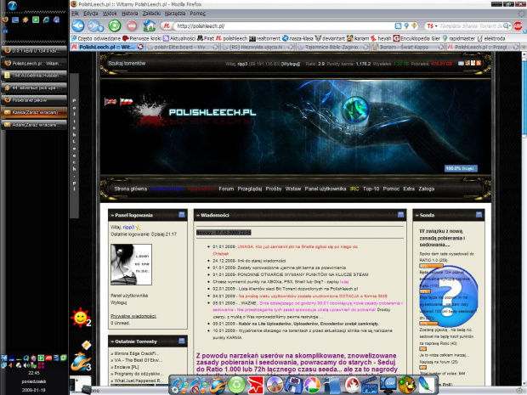Screen dimensions: 527x395
Task: Open the red flame icon in the dock
Action: (x=350, y=385)
